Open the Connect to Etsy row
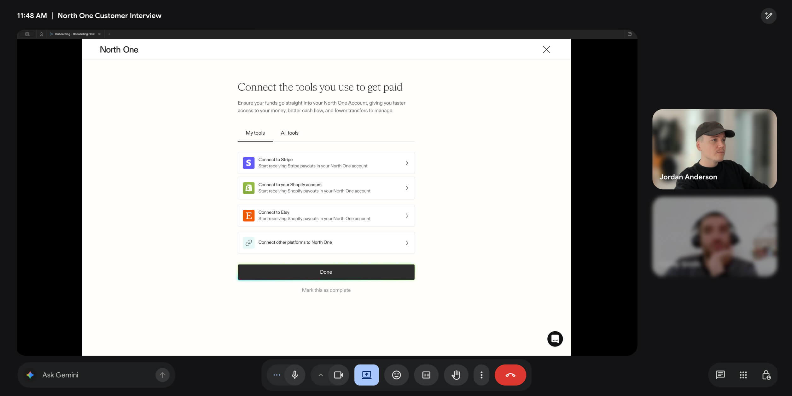 pos(326,216)
